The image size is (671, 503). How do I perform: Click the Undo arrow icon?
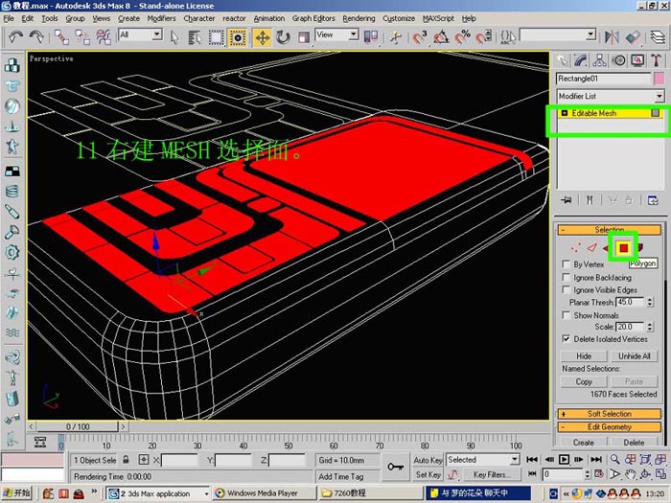pos(16,37)
